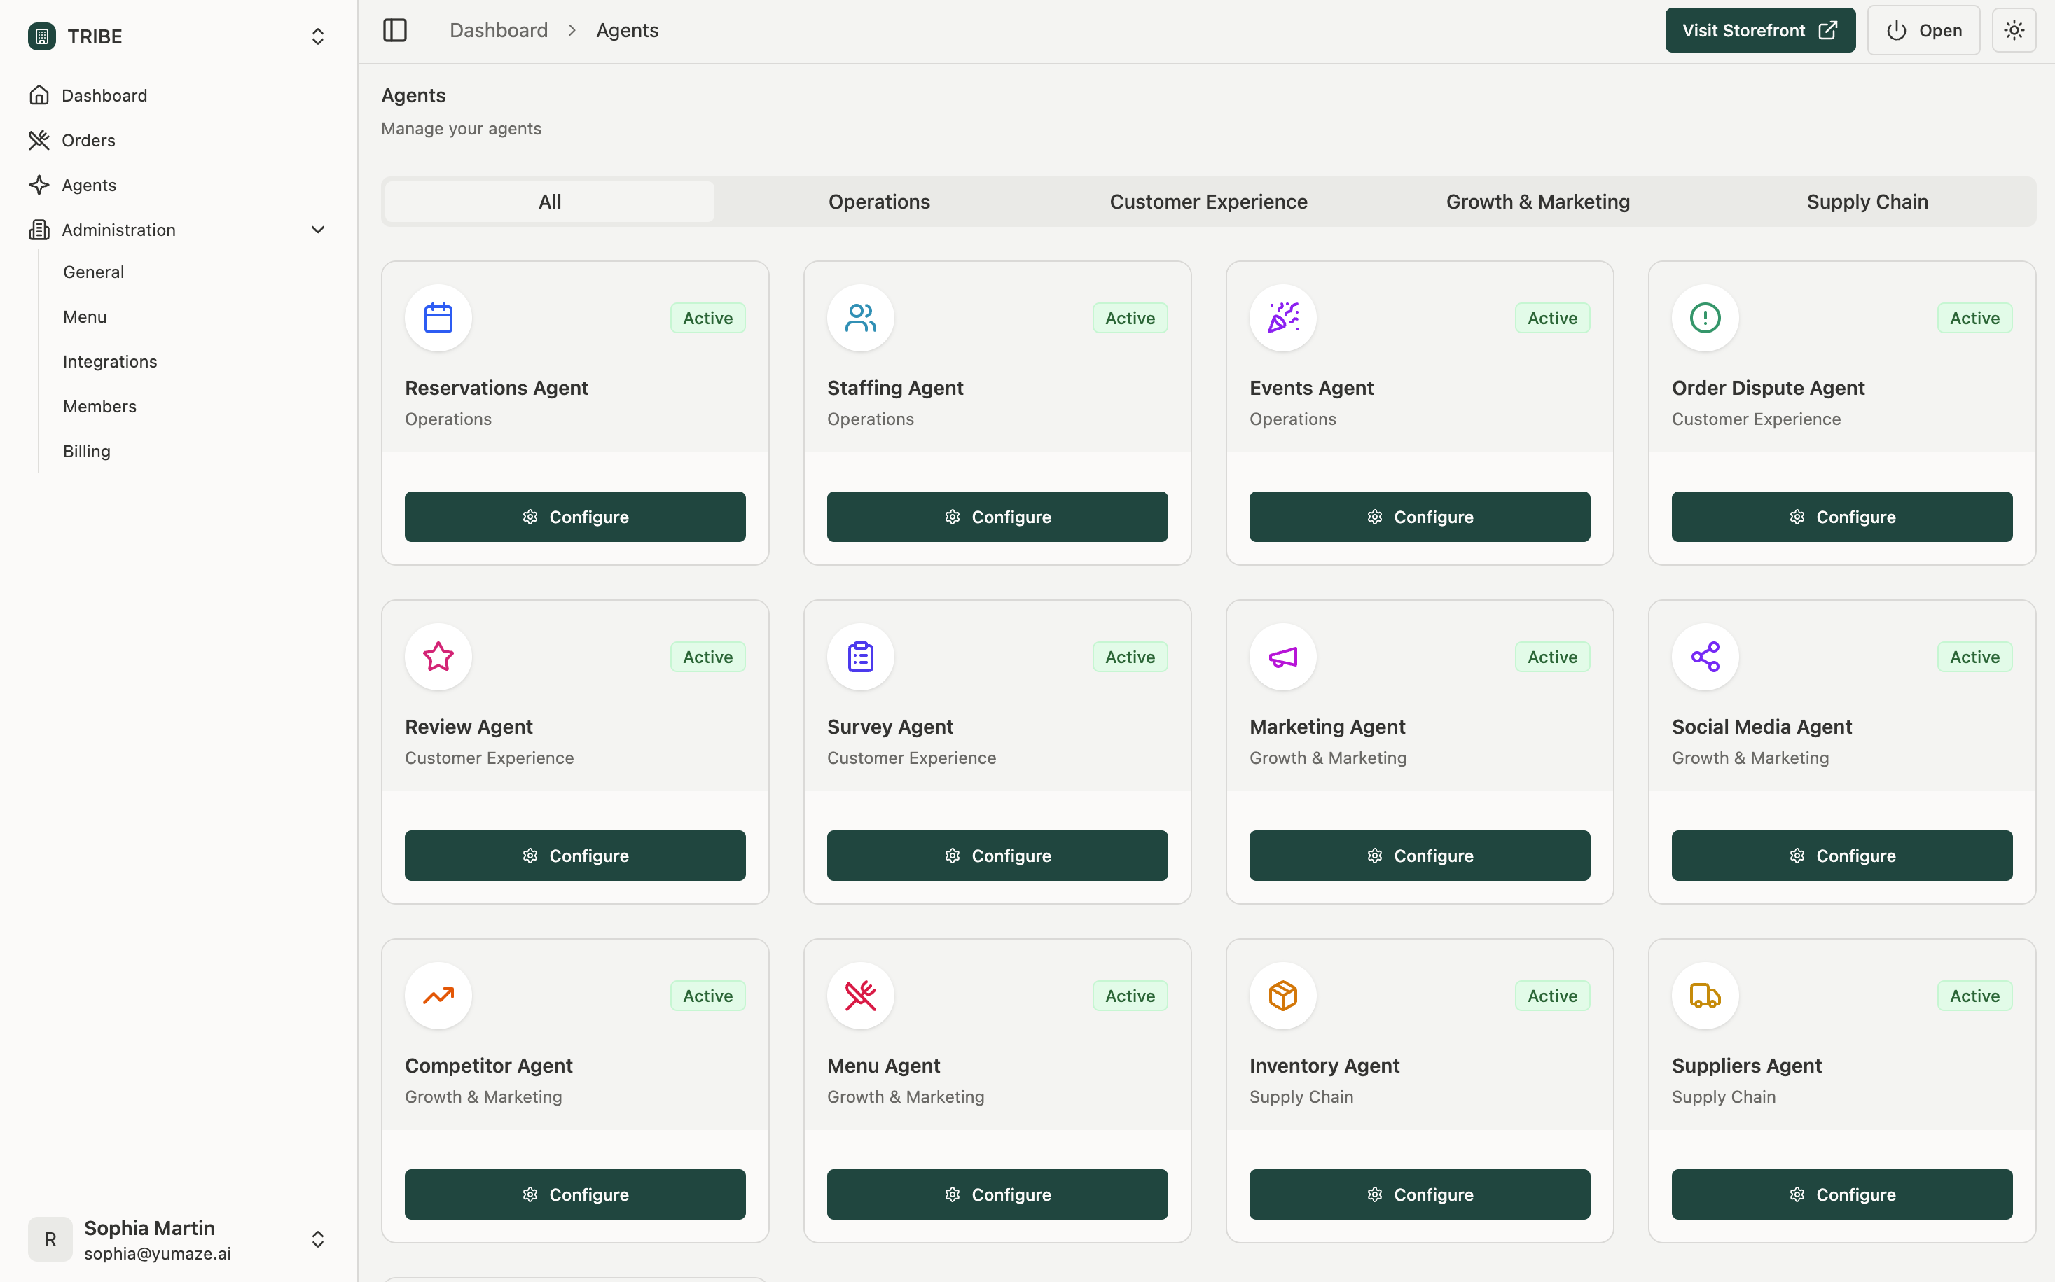Configure the Order Dispute Agent
The width and height of the screenshot is (2055, 1282).
click(x=1841, y=516)
